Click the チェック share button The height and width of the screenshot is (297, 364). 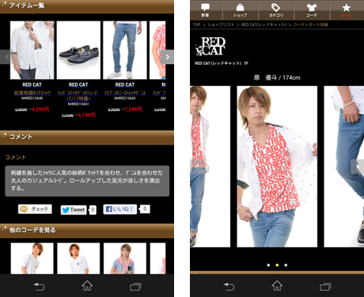[35, 209]
